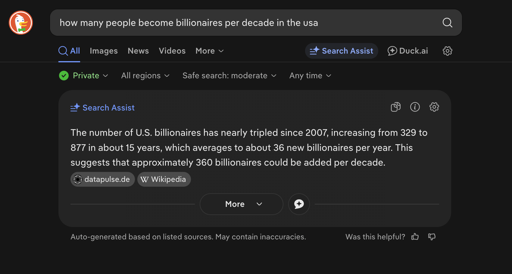Open Search Assist card settings gear
Viewport: 512px width, 274px height.
pyautogui.click(x=434, y=107)
